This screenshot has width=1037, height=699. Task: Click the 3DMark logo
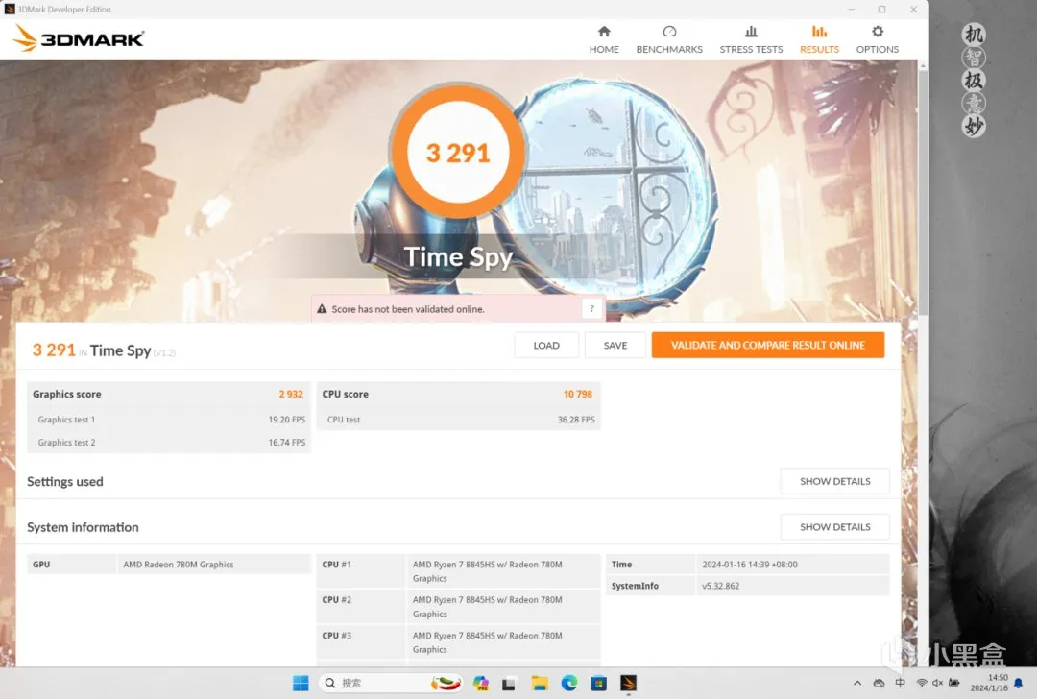[x=78, y=38]
